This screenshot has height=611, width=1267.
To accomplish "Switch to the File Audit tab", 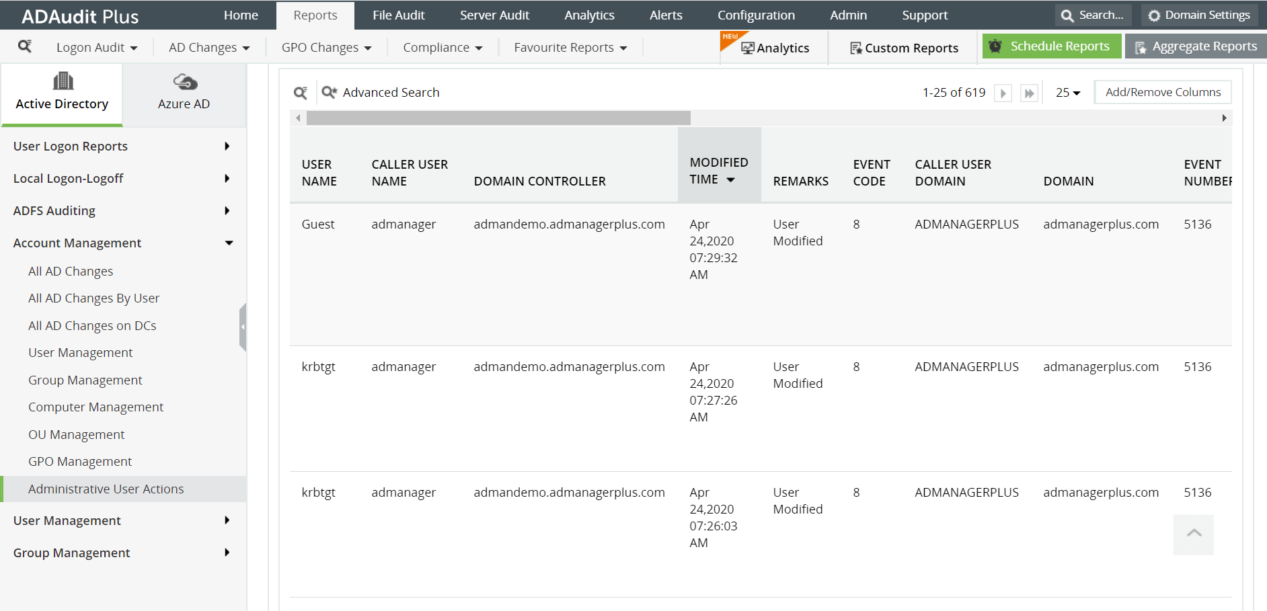I will (x=399, y=15).
